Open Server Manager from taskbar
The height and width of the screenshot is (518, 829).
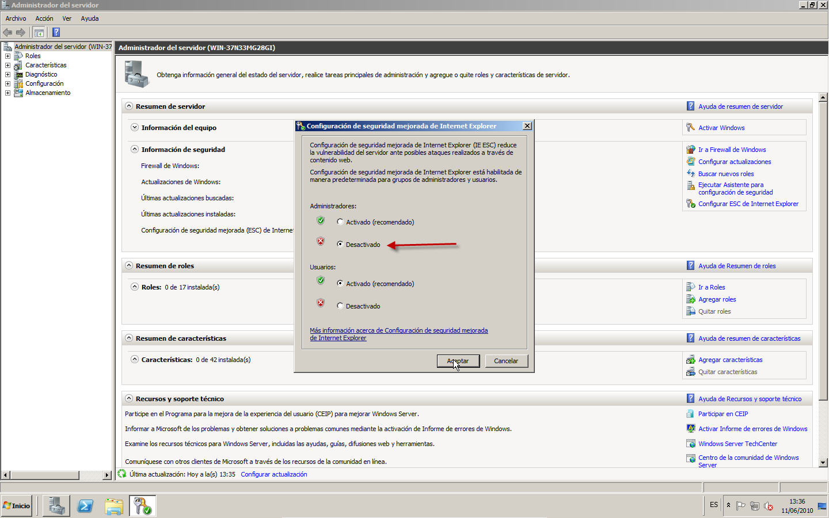56,506
